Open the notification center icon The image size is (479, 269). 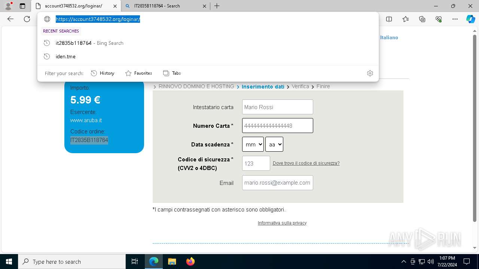[x=467, y=262]
